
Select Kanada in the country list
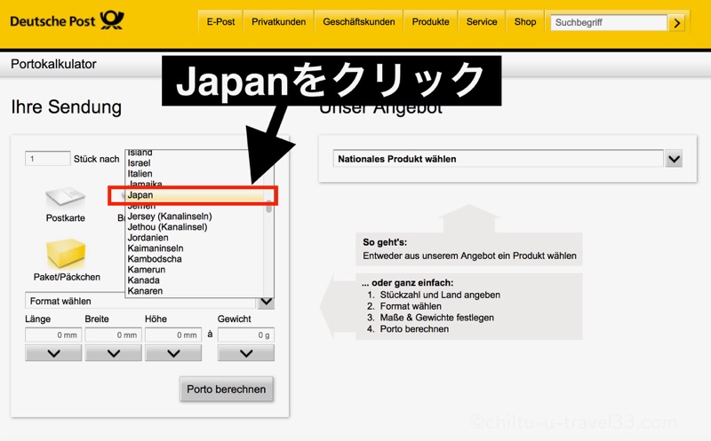(195, 280)
